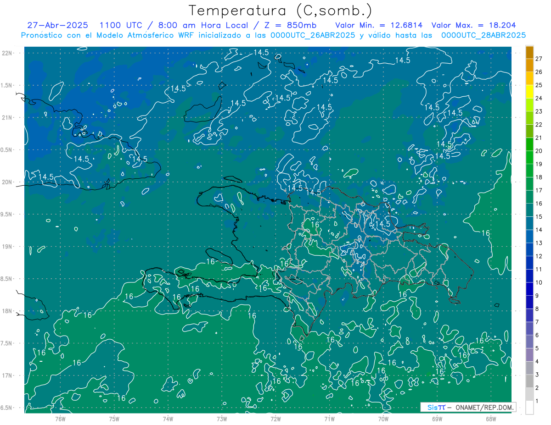
Task: Click the '72W' longitude axis label
Action: (x=275, y=419)
